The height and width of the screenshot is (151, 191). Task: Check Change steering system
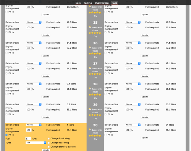click(x=49, y=147)
